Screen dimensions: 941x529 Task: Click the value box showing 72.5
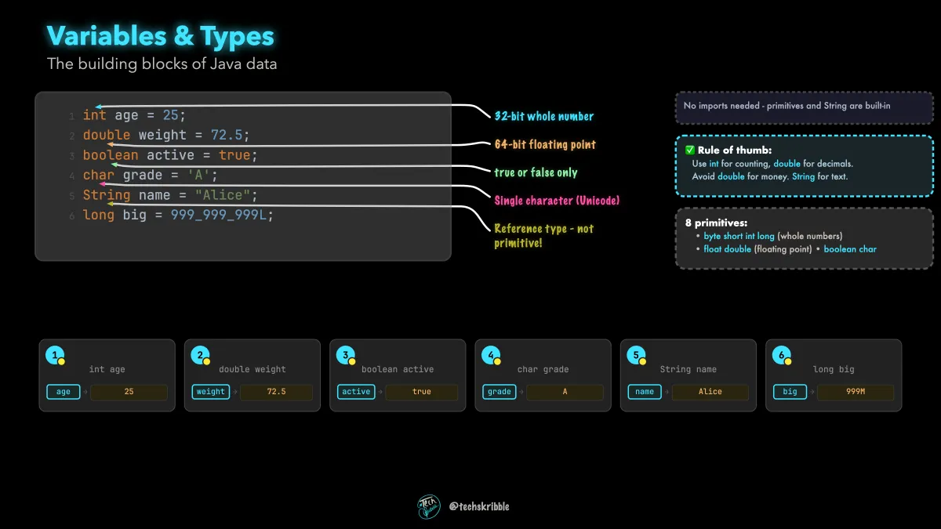click(x=276, y=392)
